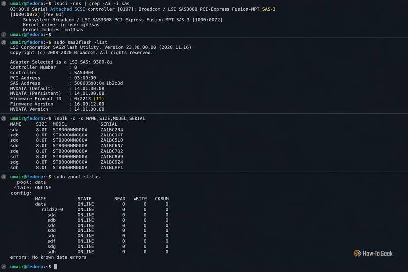Click serial number 'ZA1BCAF1'

pyautogui.click(x=112, y=168)
